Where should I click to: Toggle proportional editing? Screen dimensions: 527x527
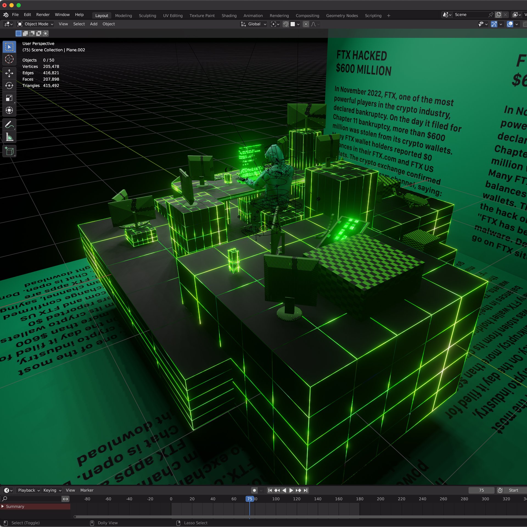(306, 24)
